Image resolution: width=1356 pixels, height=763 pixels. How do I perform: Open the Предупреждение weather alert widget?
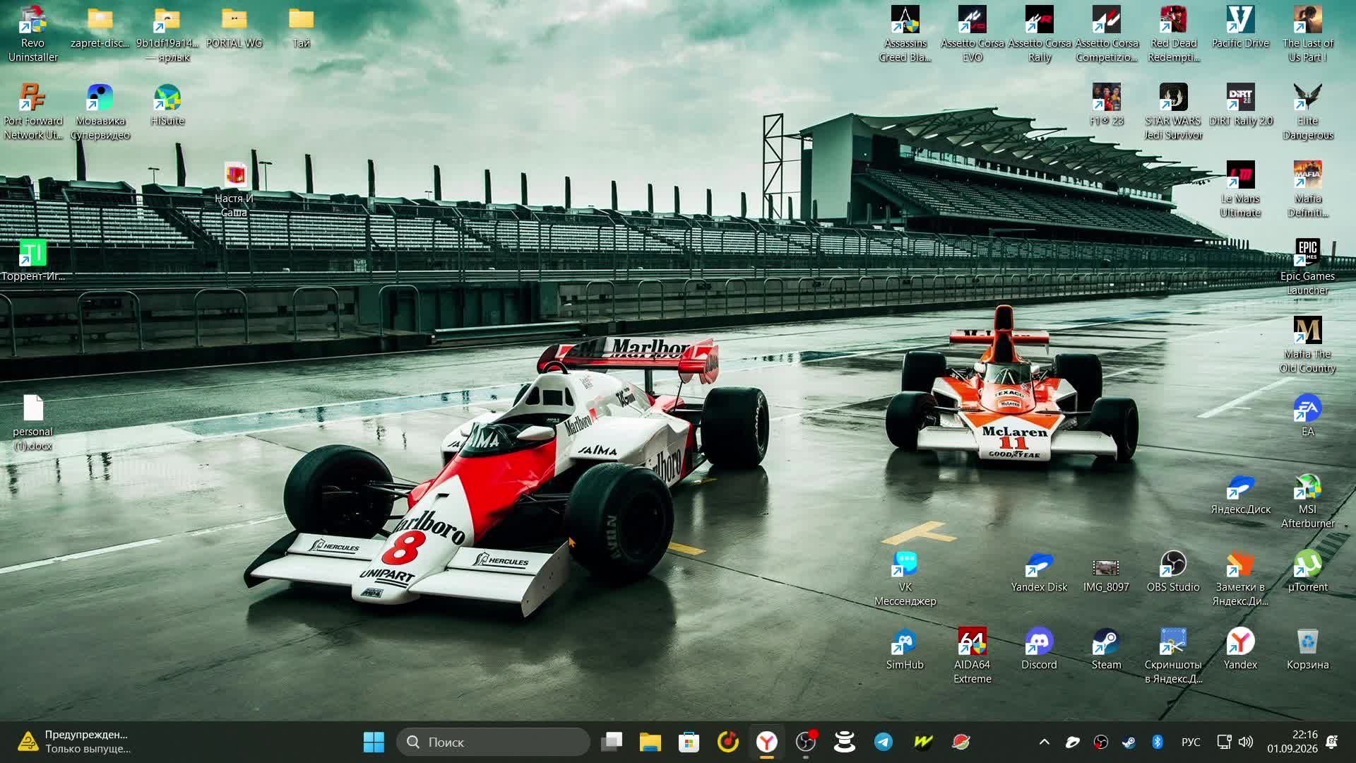(76, 742)
